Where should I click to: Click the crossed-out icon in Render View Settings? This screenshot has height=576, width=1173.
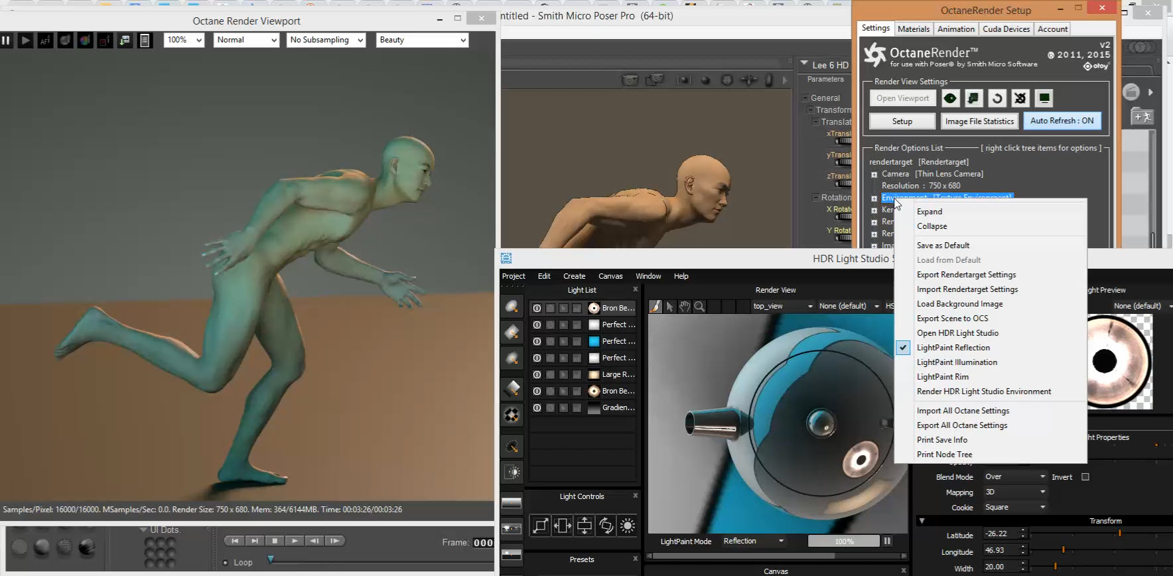point(1020,98)
